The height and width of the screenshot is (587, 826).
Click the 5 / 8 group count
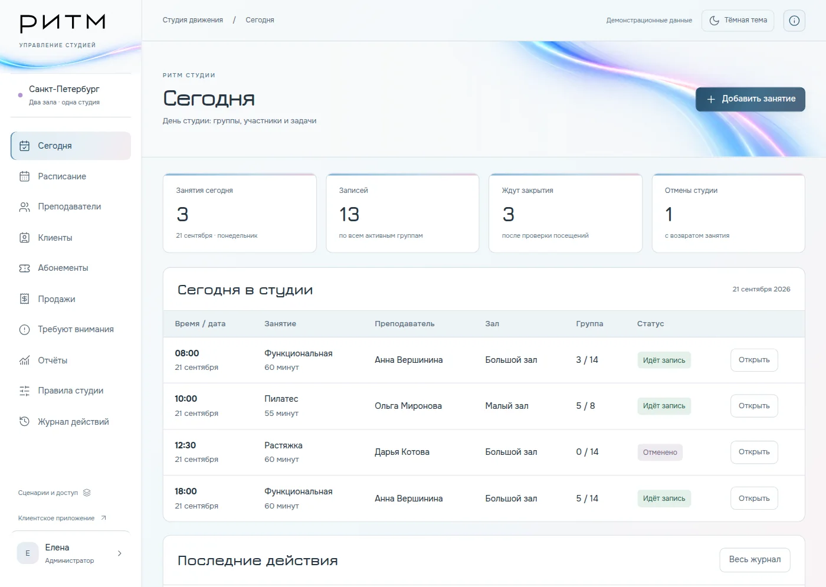(x=585, y=406)
